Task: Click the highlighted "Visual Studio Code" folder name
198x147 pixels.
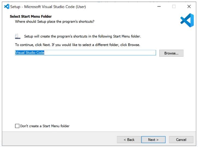Action: click(x=30, y=53)
